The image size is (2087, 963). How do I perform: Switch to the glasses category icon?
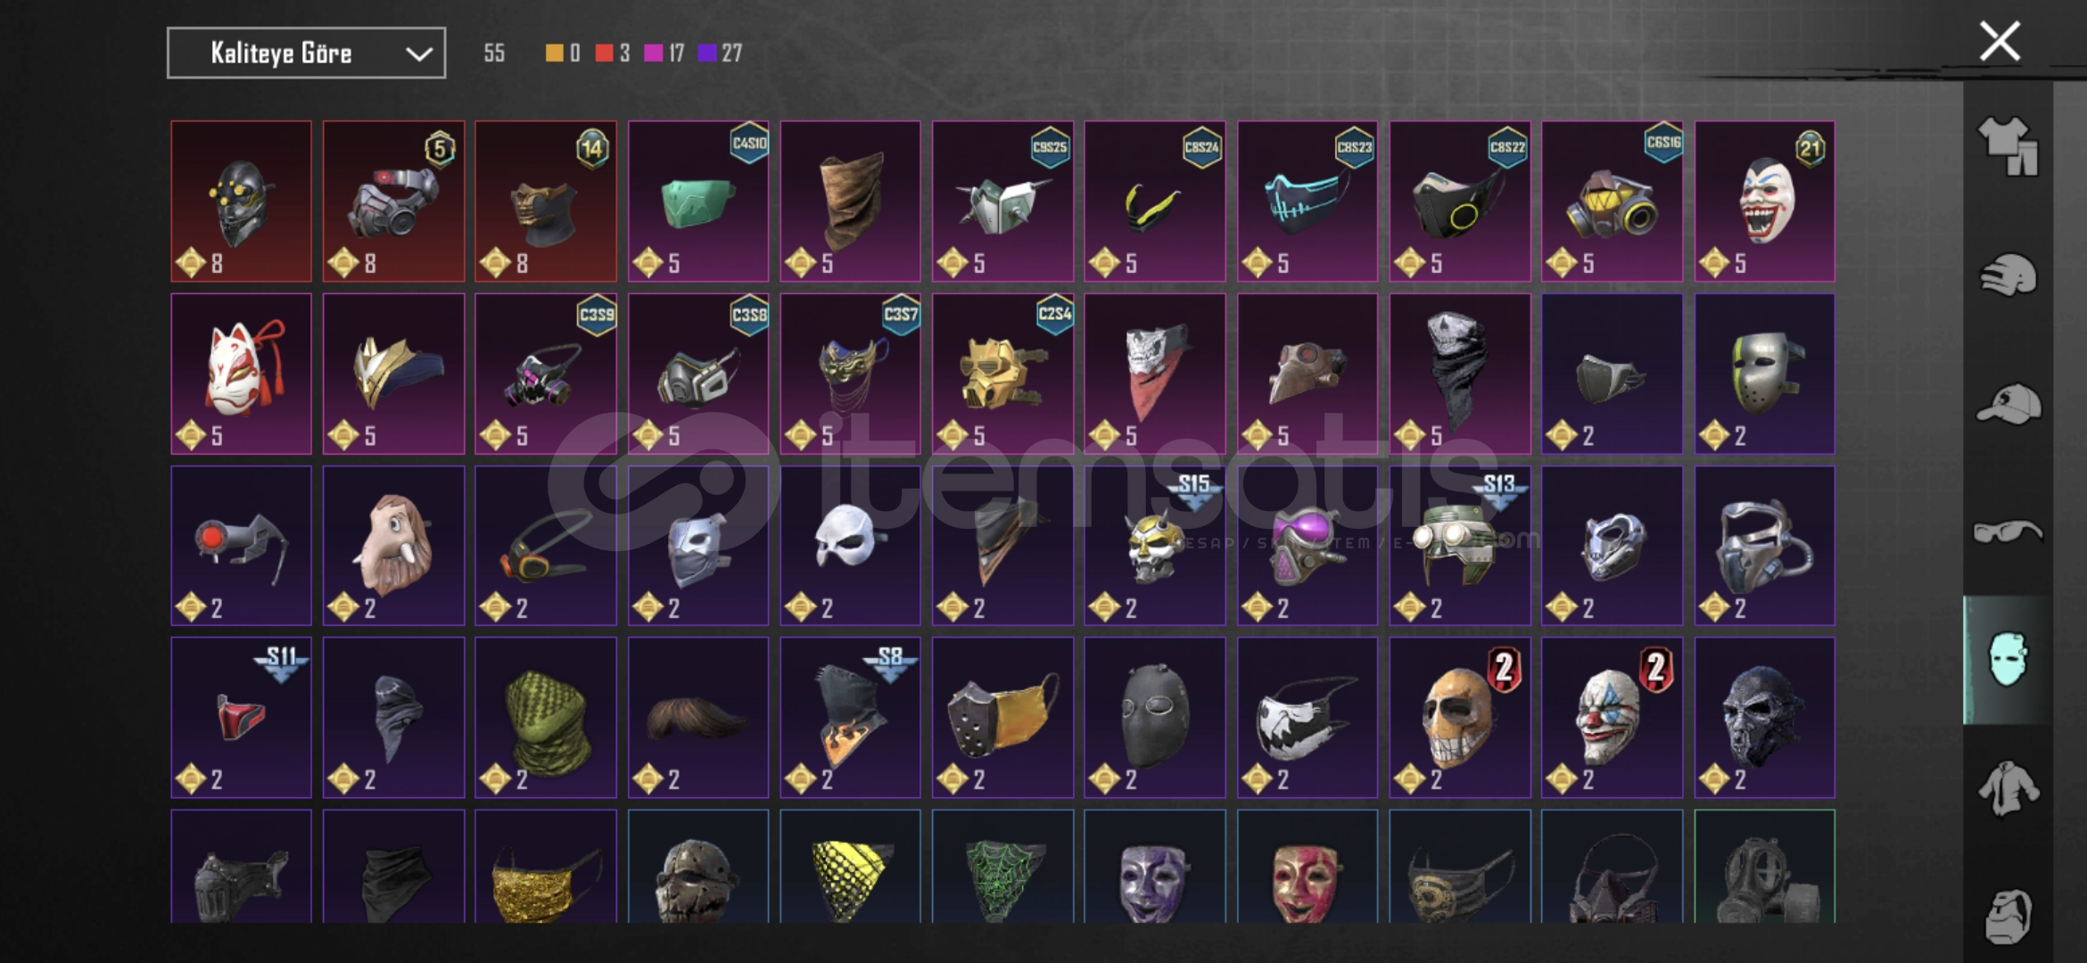(2008, 532)
